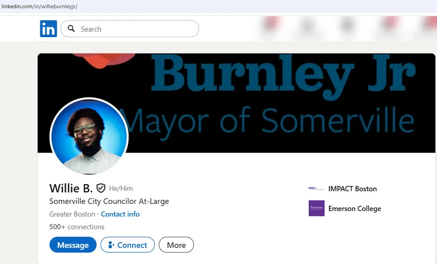Click the He/Him pronouns label

pyautogui.click(x=121, y=189)
